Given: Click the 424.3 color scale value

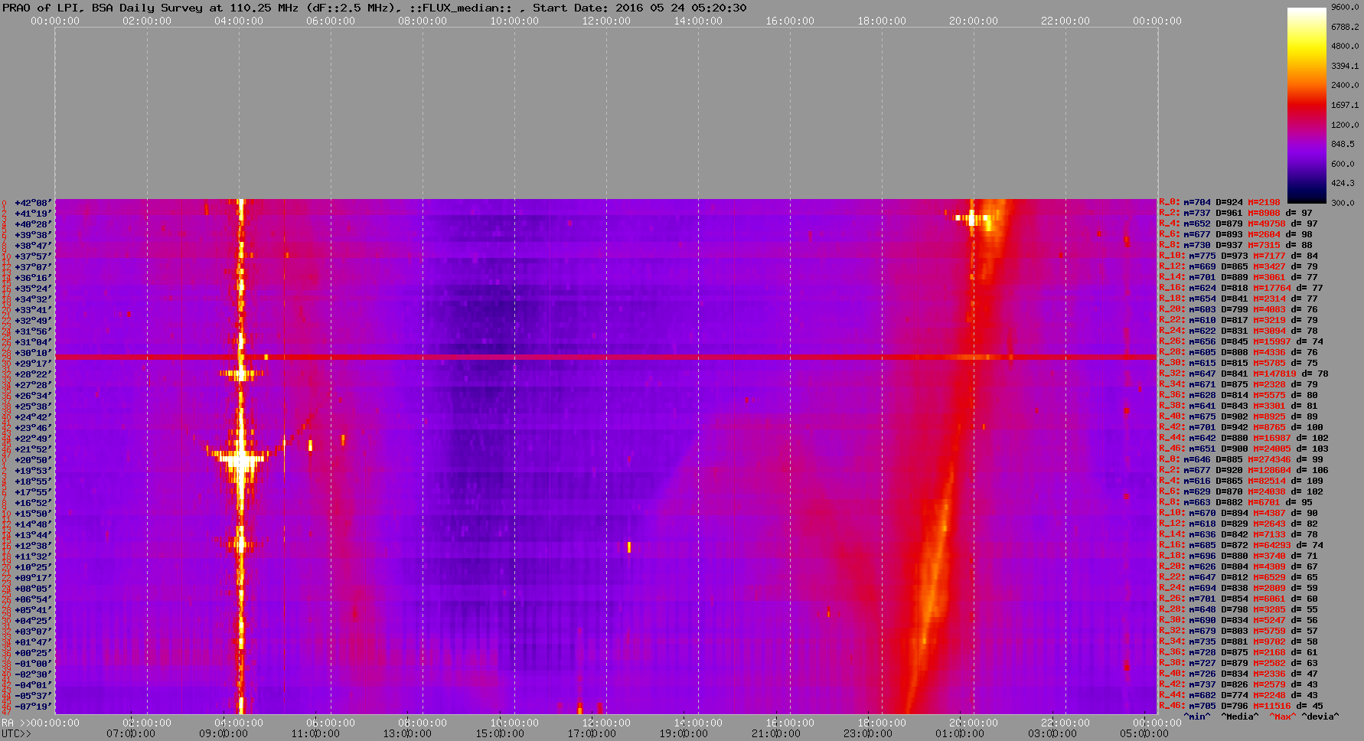Looking at the screenshot, I should (x=1343, y=183).
